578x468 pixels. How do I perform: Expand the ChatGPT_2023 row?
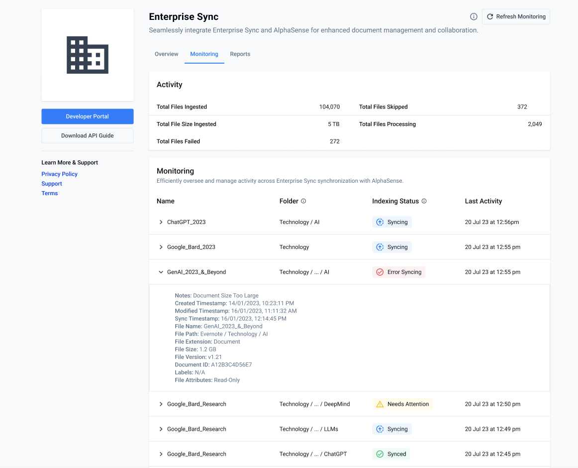pos(161,222)
